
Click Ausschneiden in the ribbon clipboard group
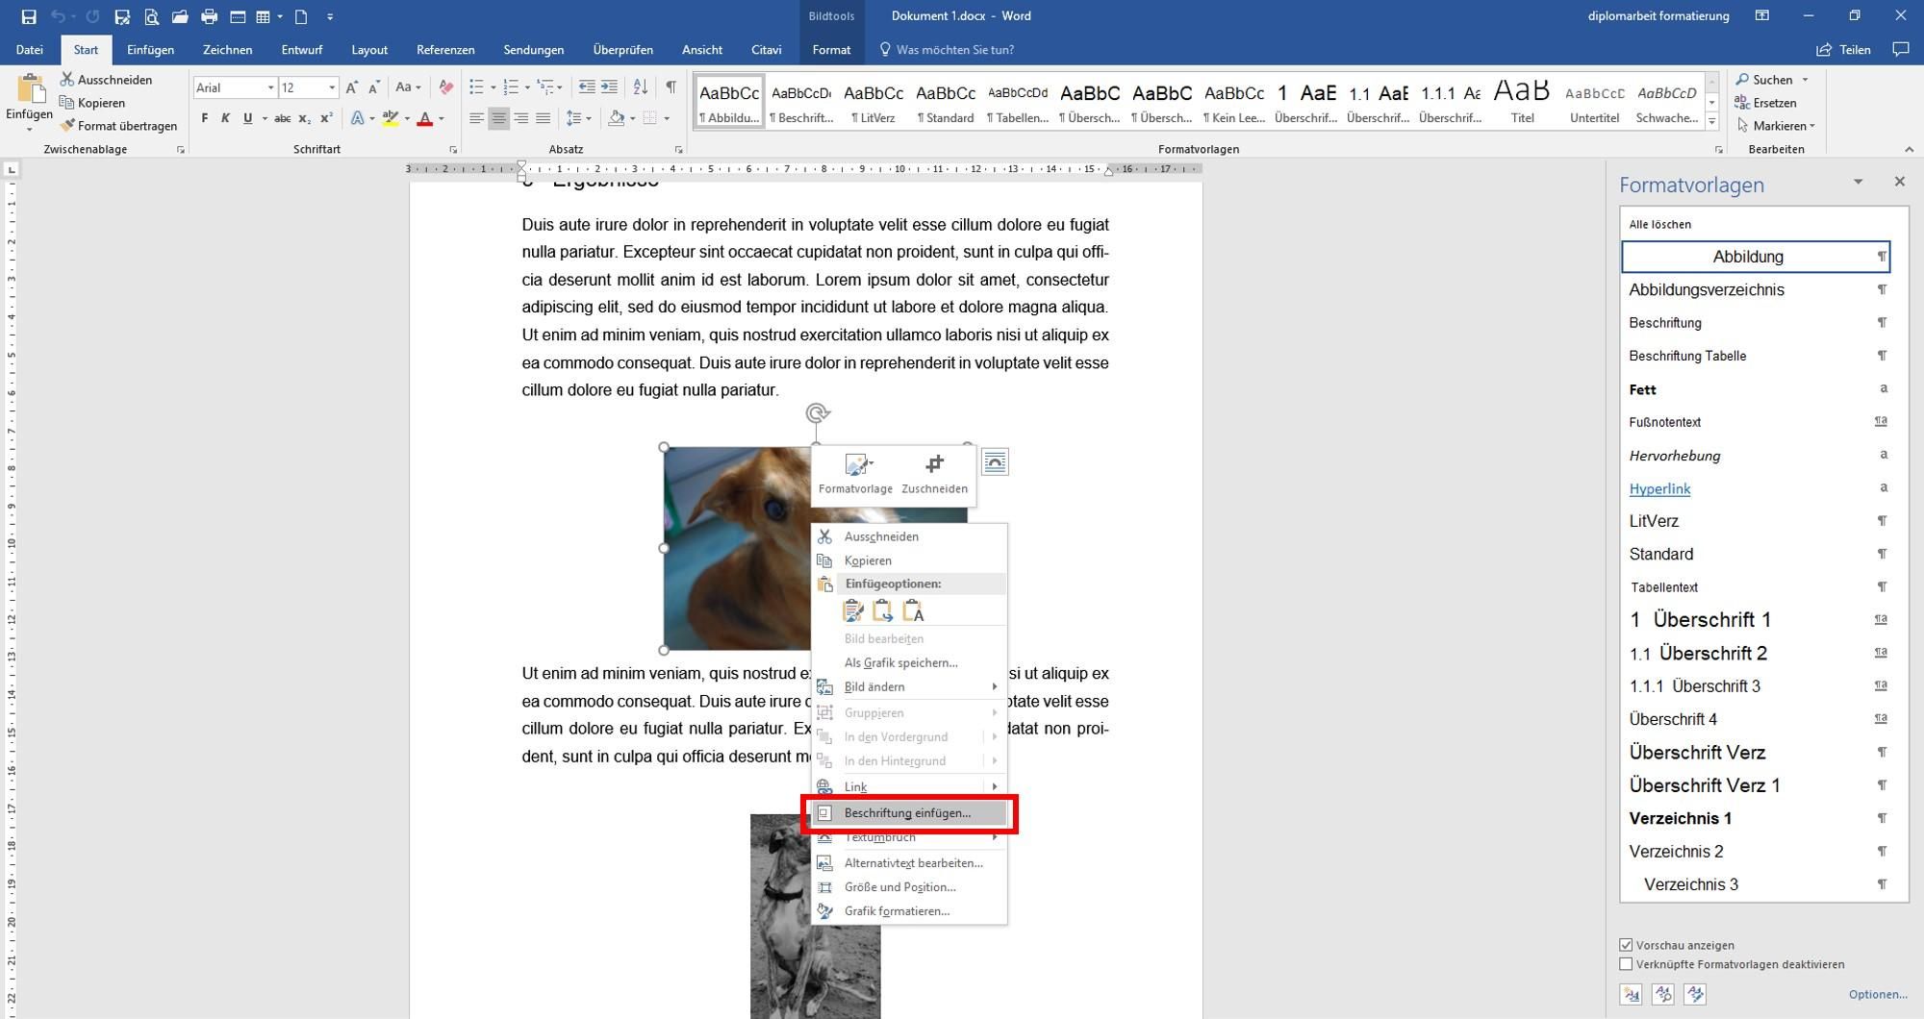pos(106,80)
